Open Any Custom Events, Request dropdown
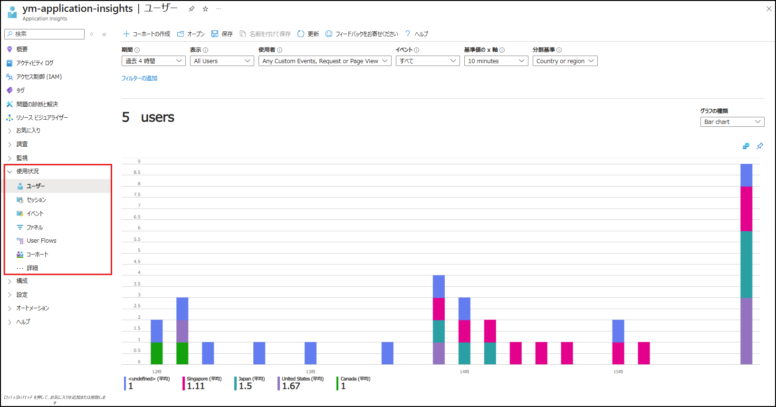This screenshot has height=407, width=776. (x=325, y=61)
